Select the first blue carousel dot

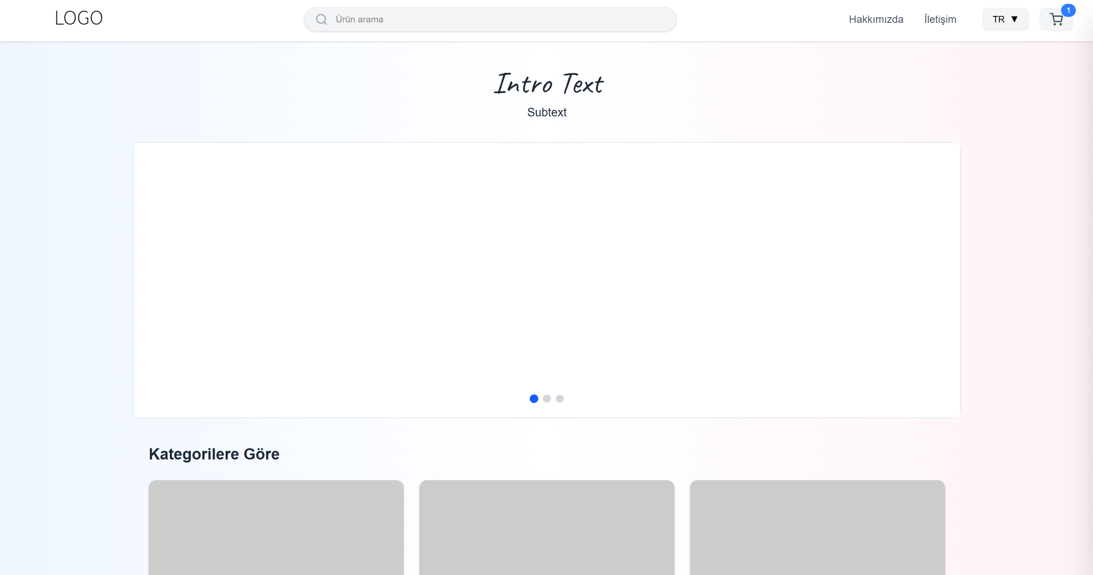click(534, 399)
